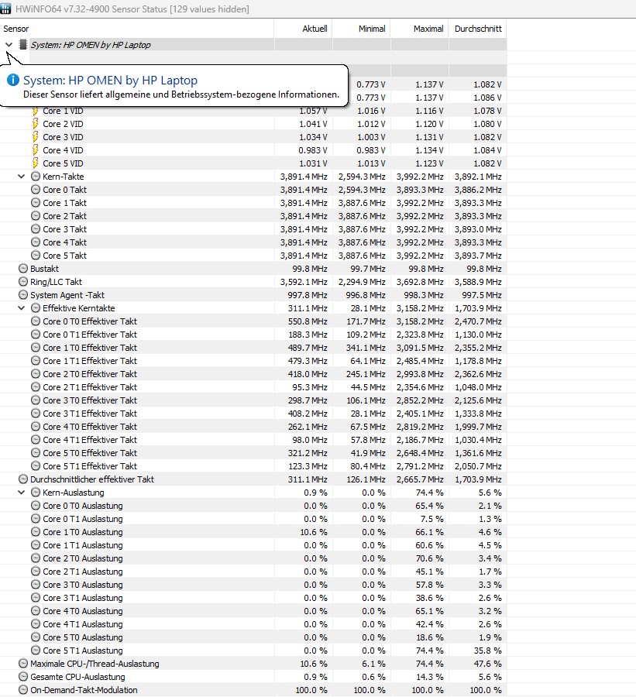Click the icon of Core 2 T1 Effektiver Takt
636x697 pixels.
(36, 386)
